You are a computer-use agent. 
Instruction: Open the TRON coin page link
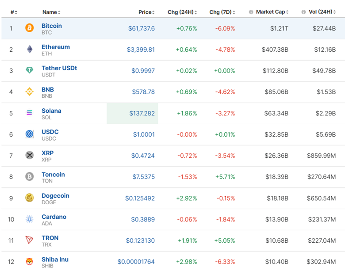point(50,238)
